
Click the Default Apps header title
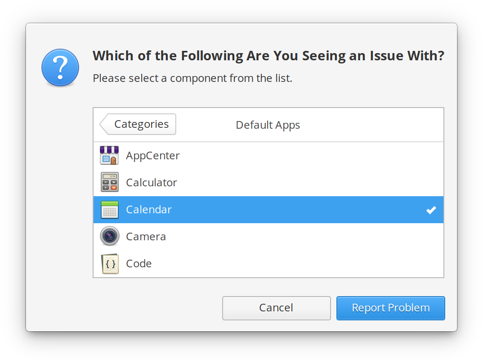[268, 125]
